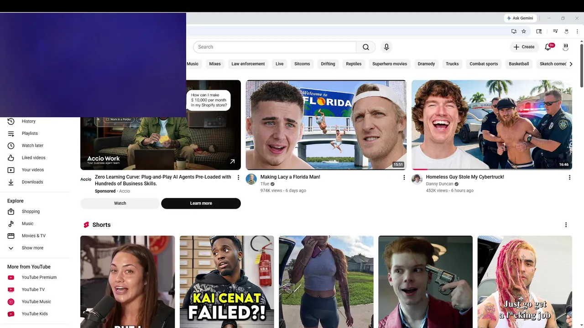Click the Chrome profile icon in toolbar
This screenshot has height=328, width=584.
(x=566, y=31)
